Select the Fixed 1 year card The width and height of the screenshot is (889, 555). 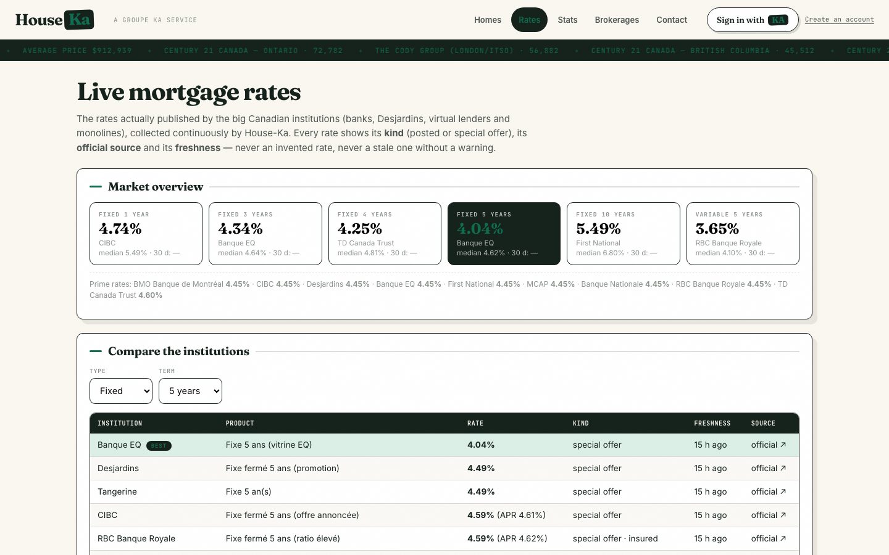pyautogui.click(x=146, y=234)
